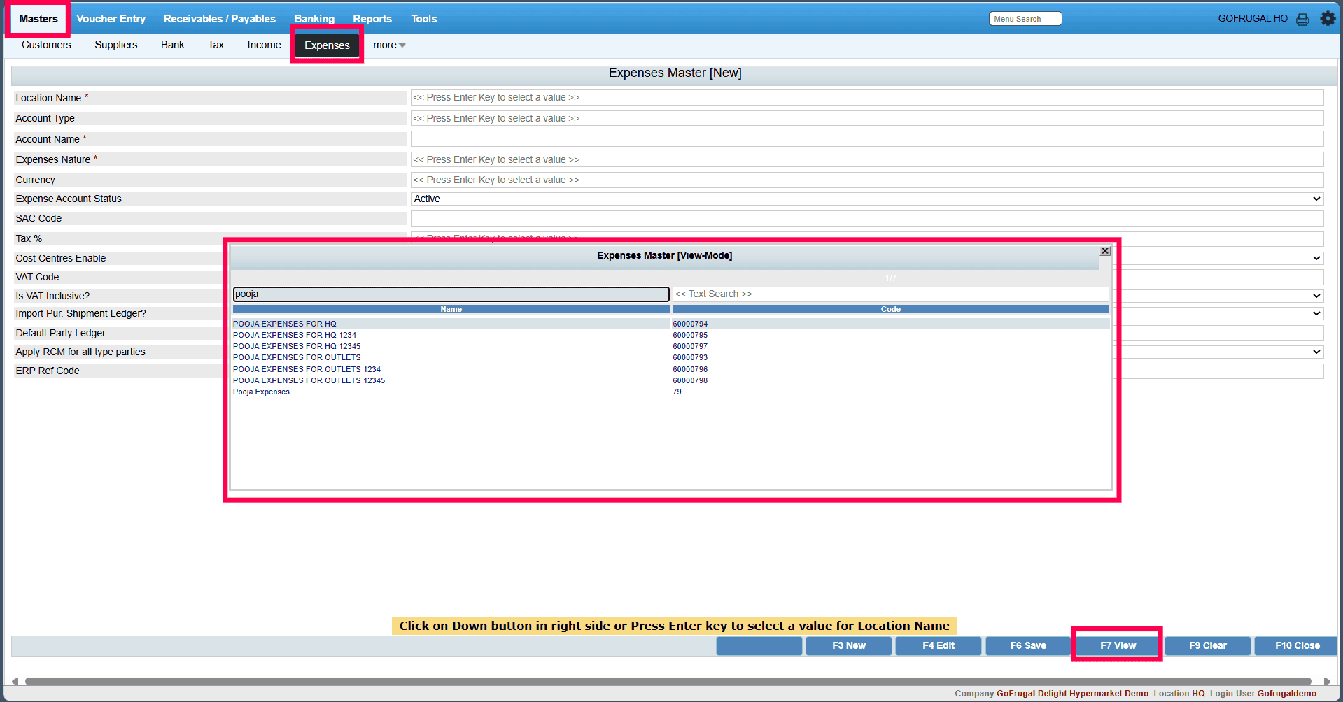This screenshot has height=702, width=1343.
Task: Open the Is VAT Inclusive dropdown
Action: coord(1316,296)
